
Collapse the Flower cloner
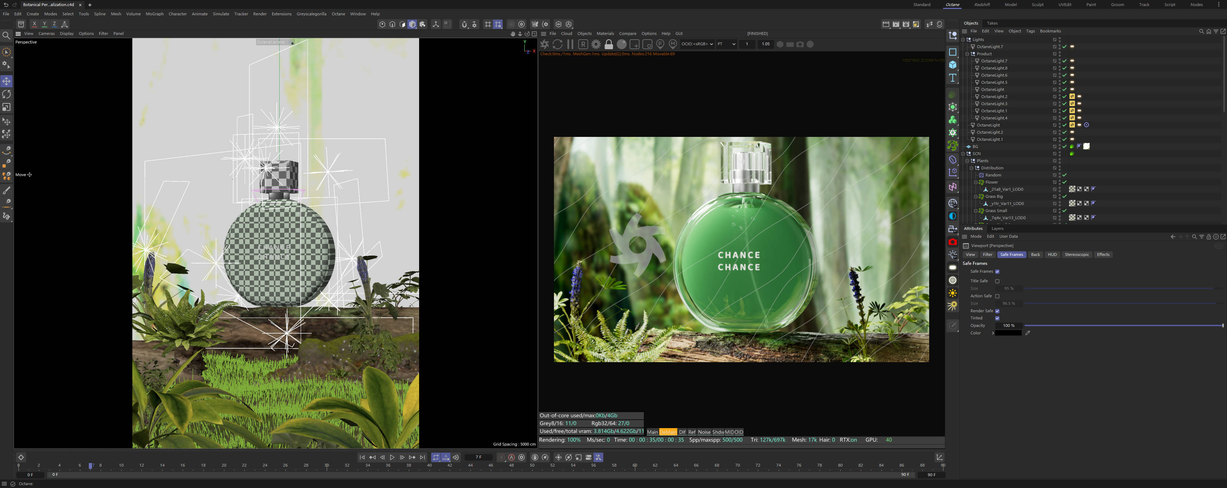point(976,183)
